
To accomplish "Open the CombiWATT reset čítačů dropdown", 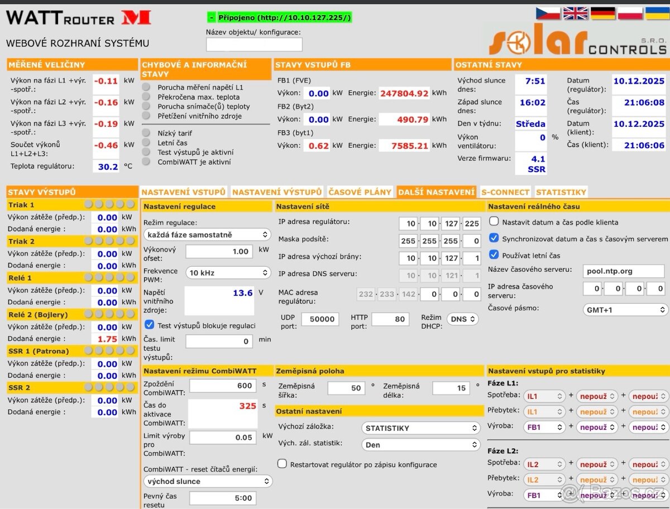I will (207, 481).
